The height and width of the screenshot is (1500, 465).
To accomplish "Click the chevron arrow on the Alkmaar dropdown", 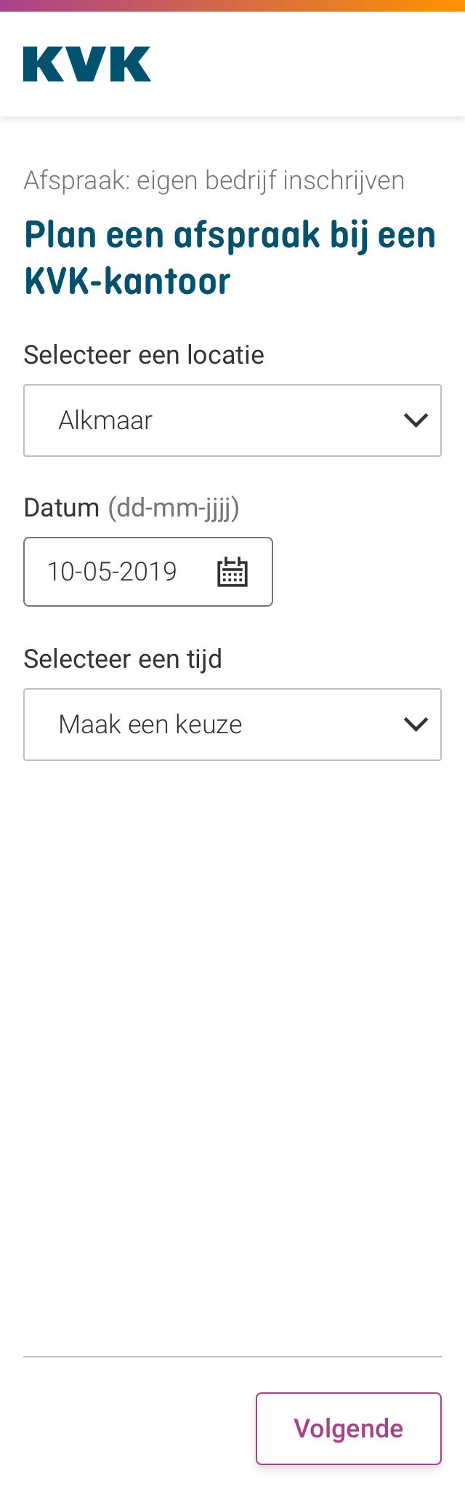I will [x=416, y=420].
